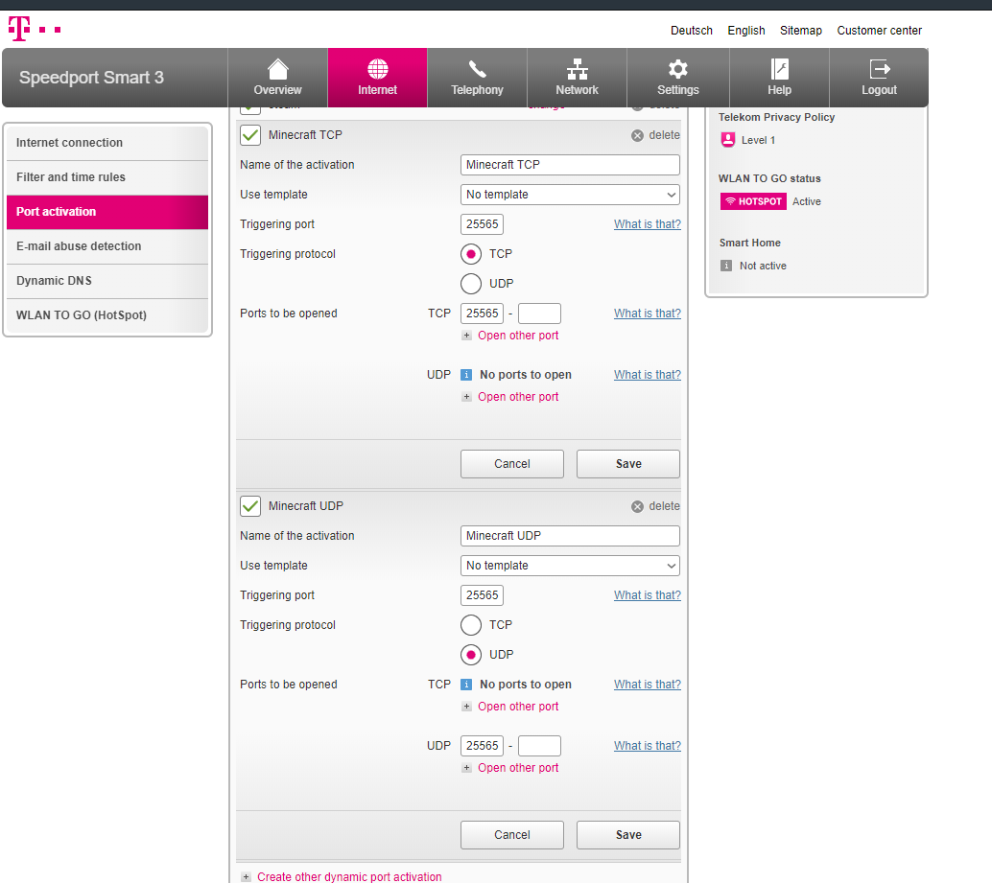The height and width of the screenshot is (883, 992).
Task: Select TCP trigger protocol for Minecraft TCP
Action: pyautogui.click(x=471, y=254)
